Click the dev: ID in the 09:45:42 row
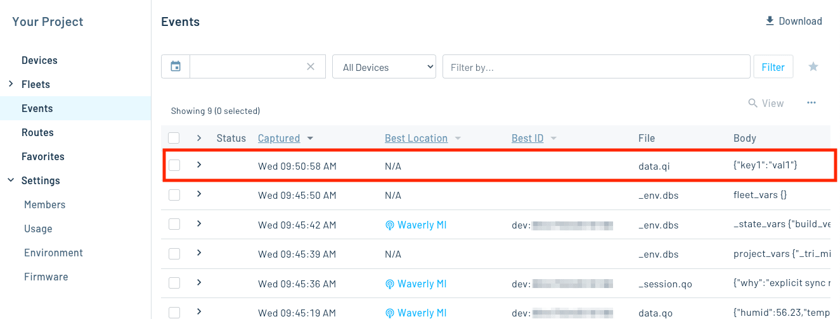This screenshot has height=319, width=840. (562, 225)
